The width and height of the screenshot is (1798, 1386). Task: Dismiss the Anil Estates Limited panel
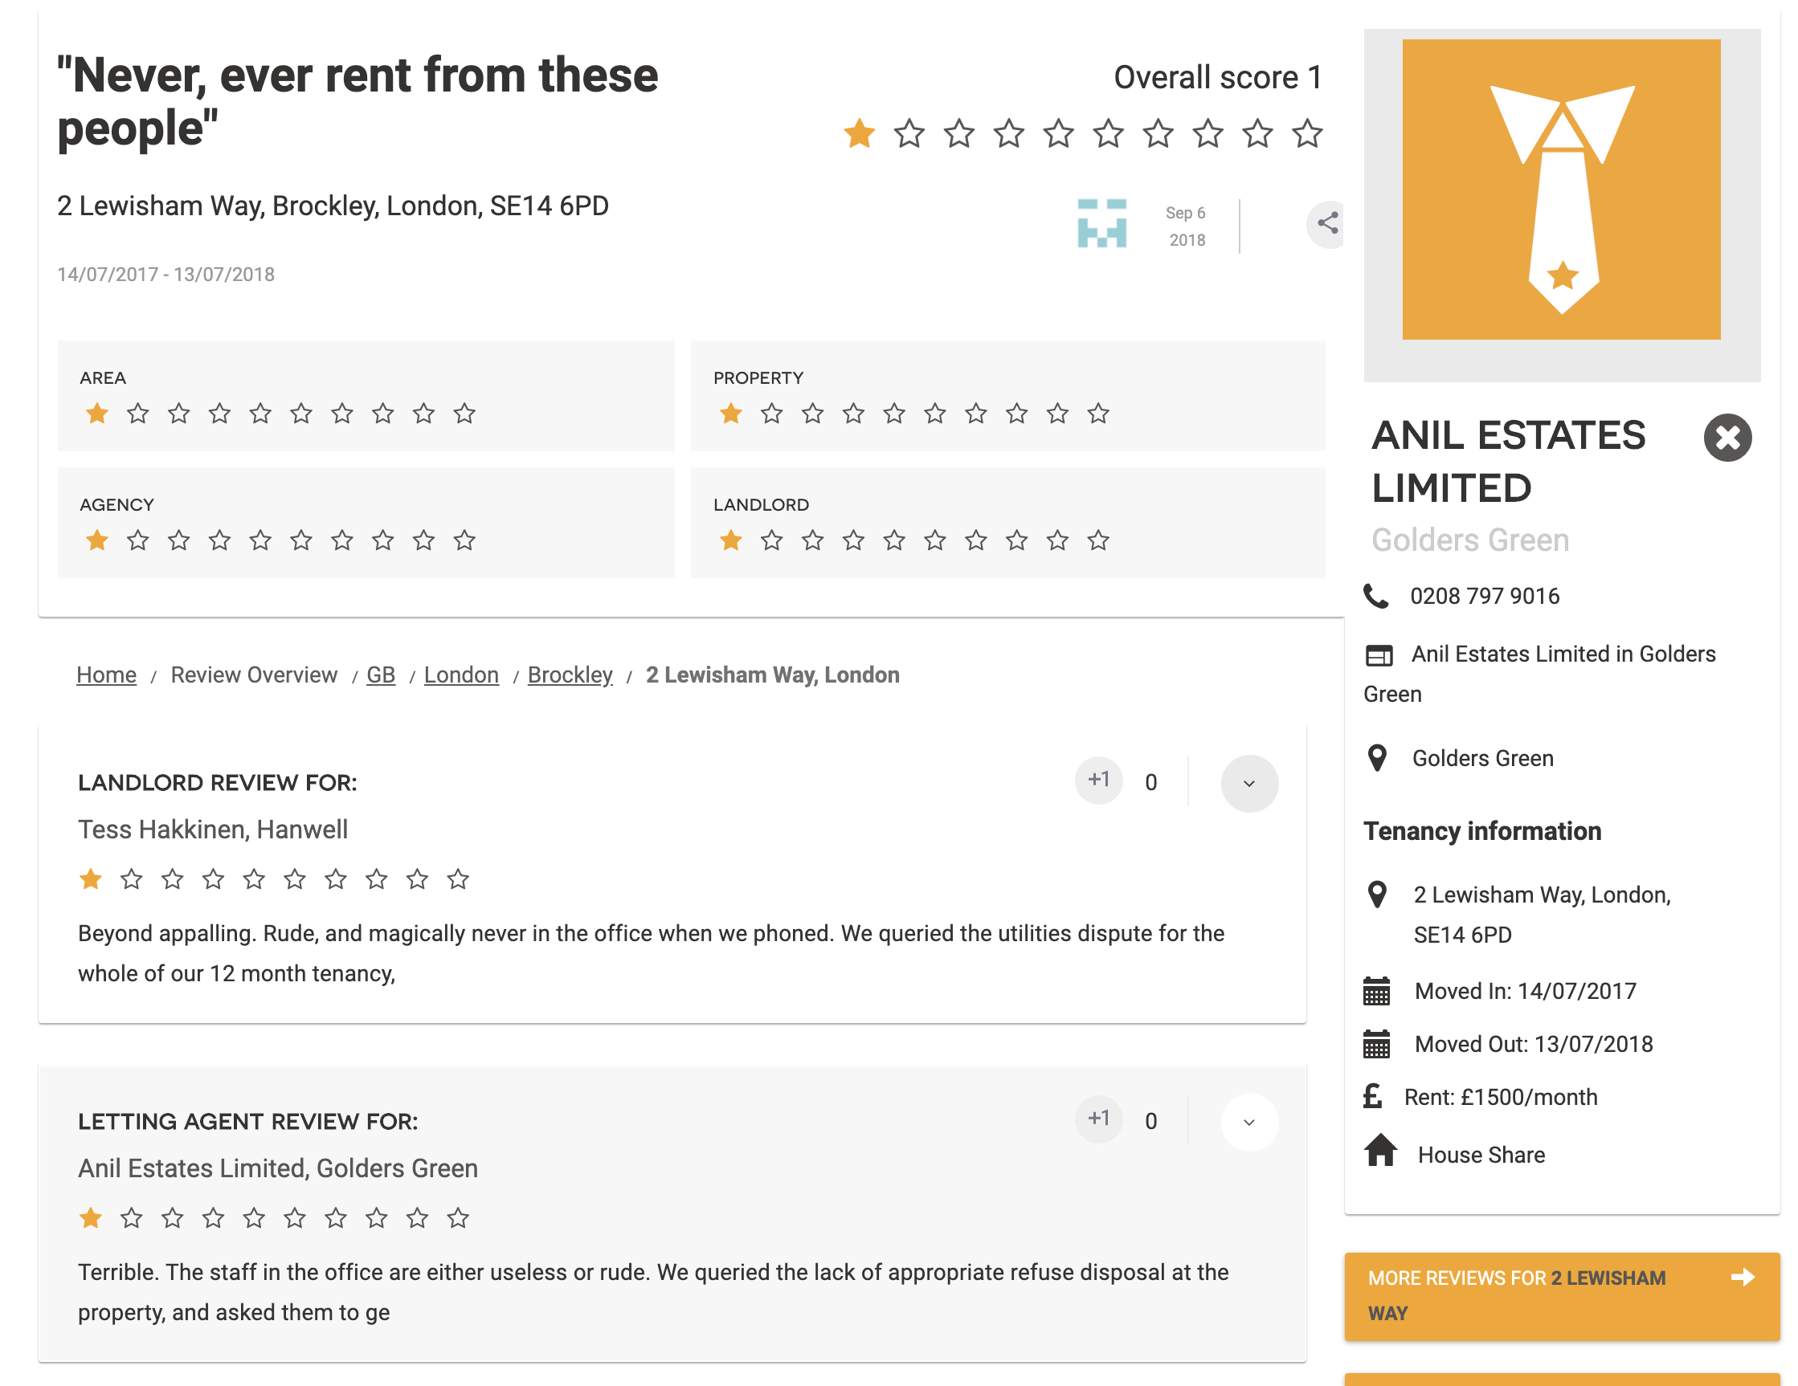(x=1727, y=437)
